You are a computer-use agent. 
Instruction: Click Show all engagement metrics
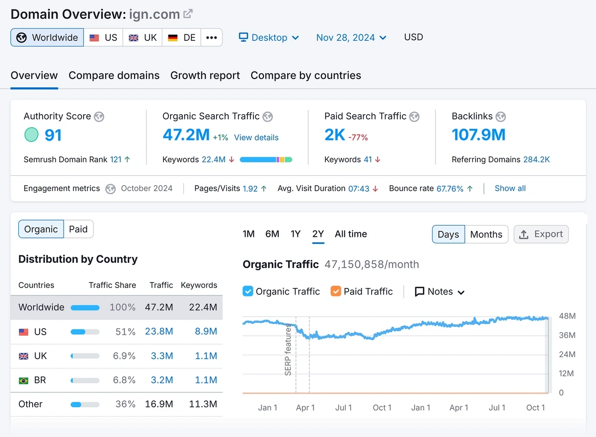(x=510, y=189)
